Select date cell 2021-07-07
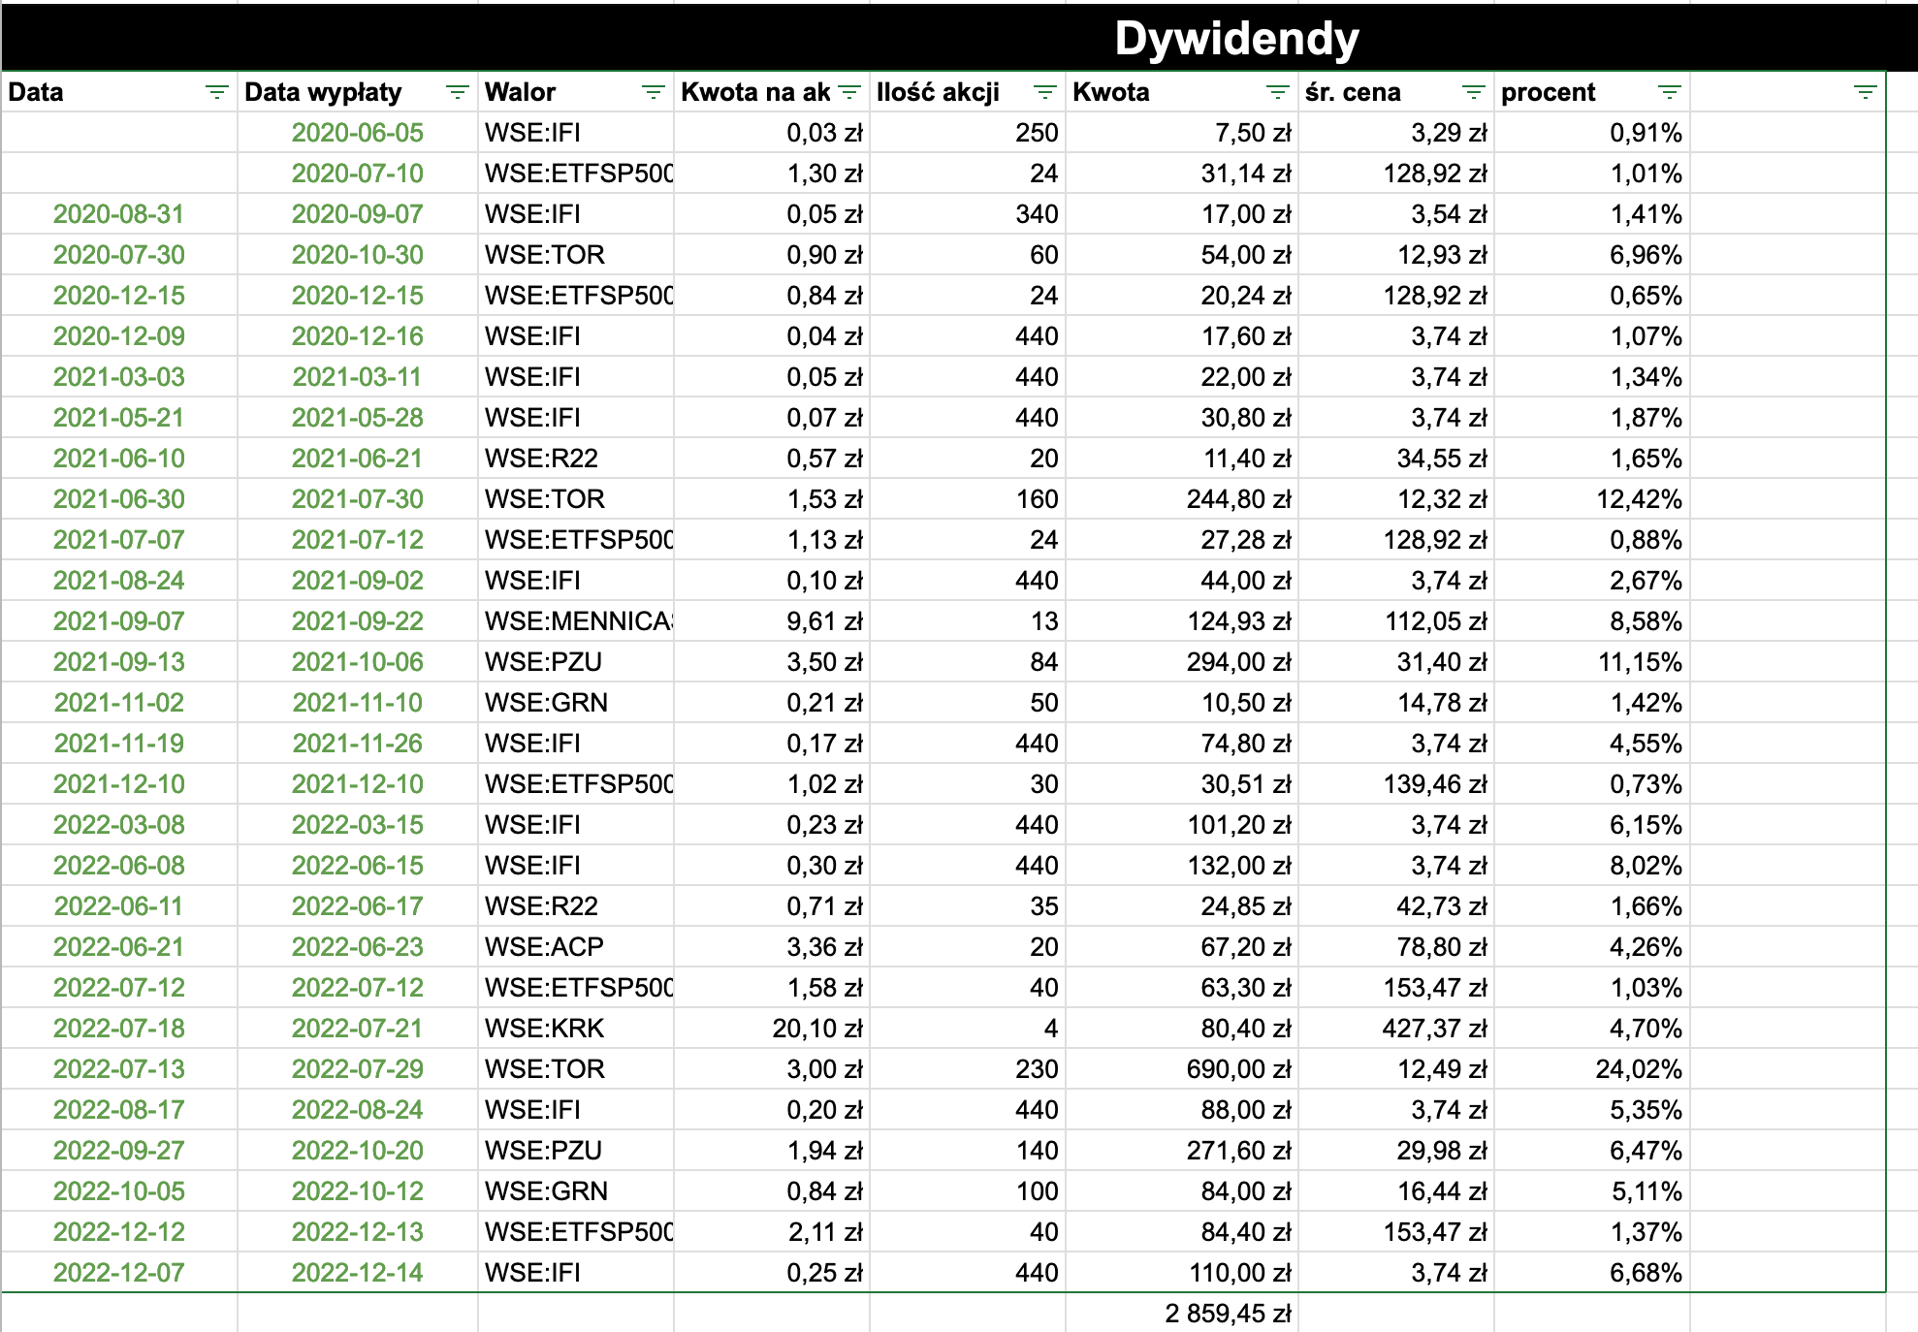The height and width of the screenshot is (1332, 1918). (x=119, y=540)
